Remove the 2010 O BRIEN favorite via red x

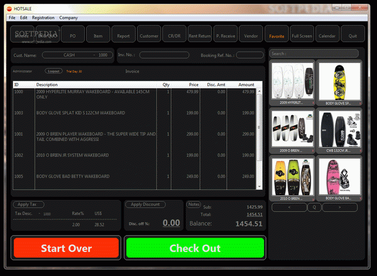(x=313, y=199)
